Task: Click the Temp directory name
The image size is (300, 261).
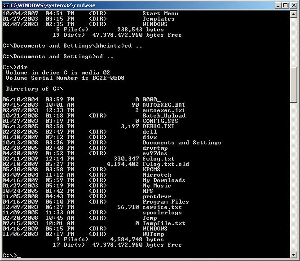Action: coord(150,218)
